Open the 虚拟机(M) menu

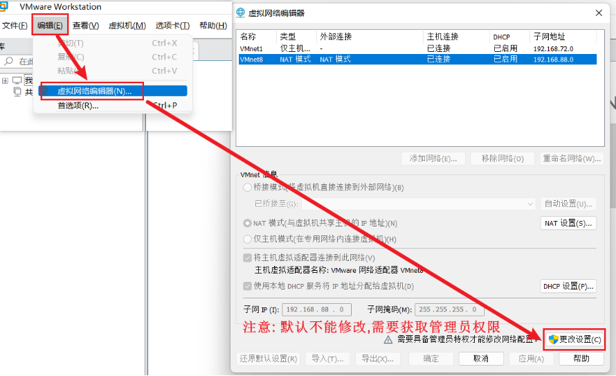point(127,26)
